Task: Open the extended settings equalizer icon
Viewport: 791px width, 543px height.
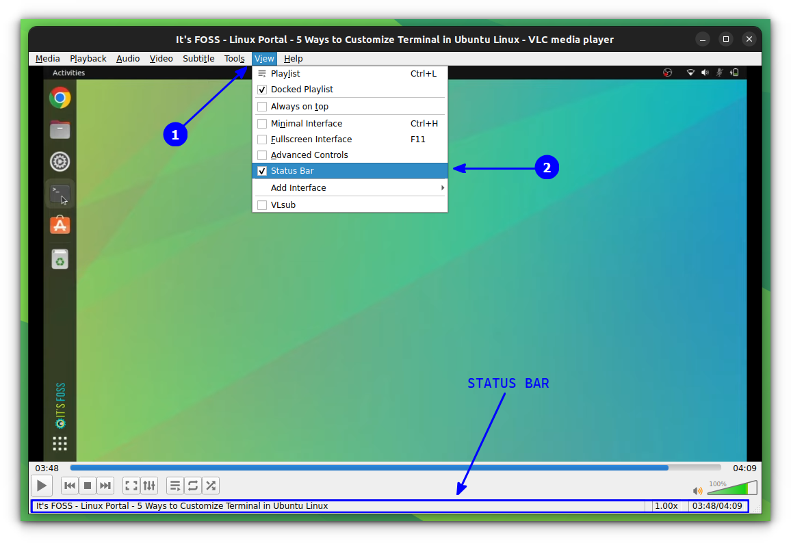Action: (x=149, y=485)
